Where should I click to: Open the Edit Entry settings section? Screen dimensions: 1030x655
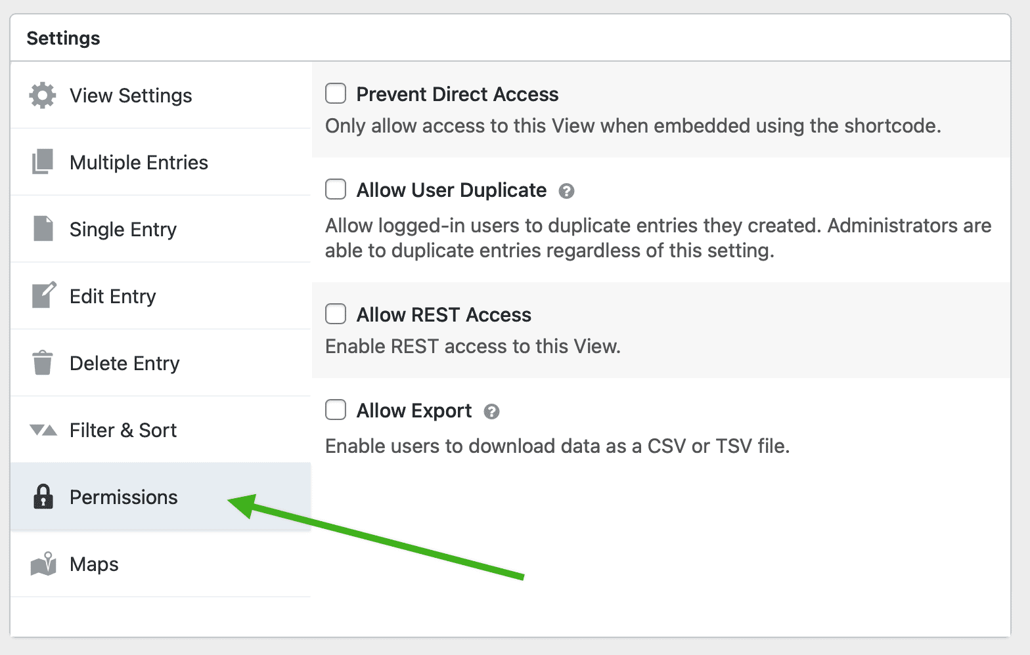click(x=112, y=296)
